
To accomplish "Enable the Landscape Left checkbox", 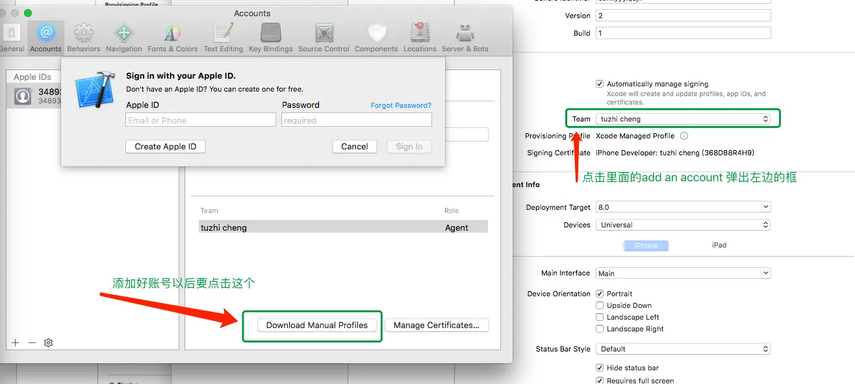I will [600, 317].
